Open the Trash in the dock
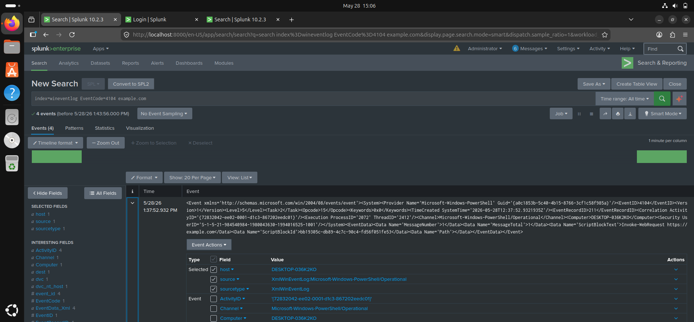This screenshot has width=694, height=322. (x=12, y=163)
